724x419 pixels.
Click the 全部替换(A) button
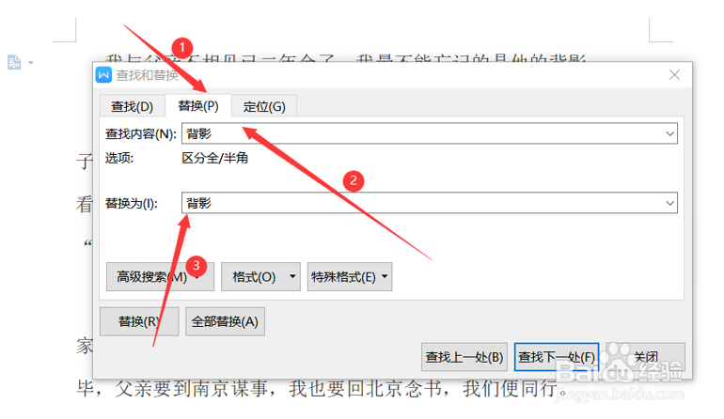click(x=225, y=321)
